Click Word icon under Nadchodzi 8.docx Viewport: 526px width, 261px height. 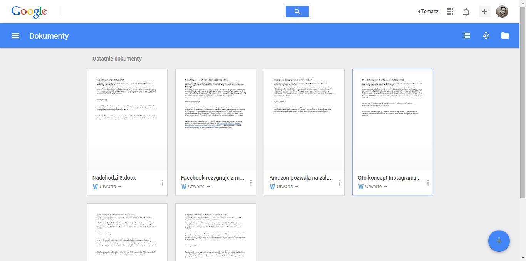point(95,187)
